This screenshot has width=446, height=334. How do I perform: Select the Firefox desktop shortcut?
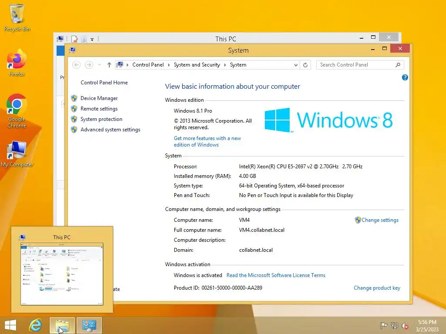[x=17, y=63]
